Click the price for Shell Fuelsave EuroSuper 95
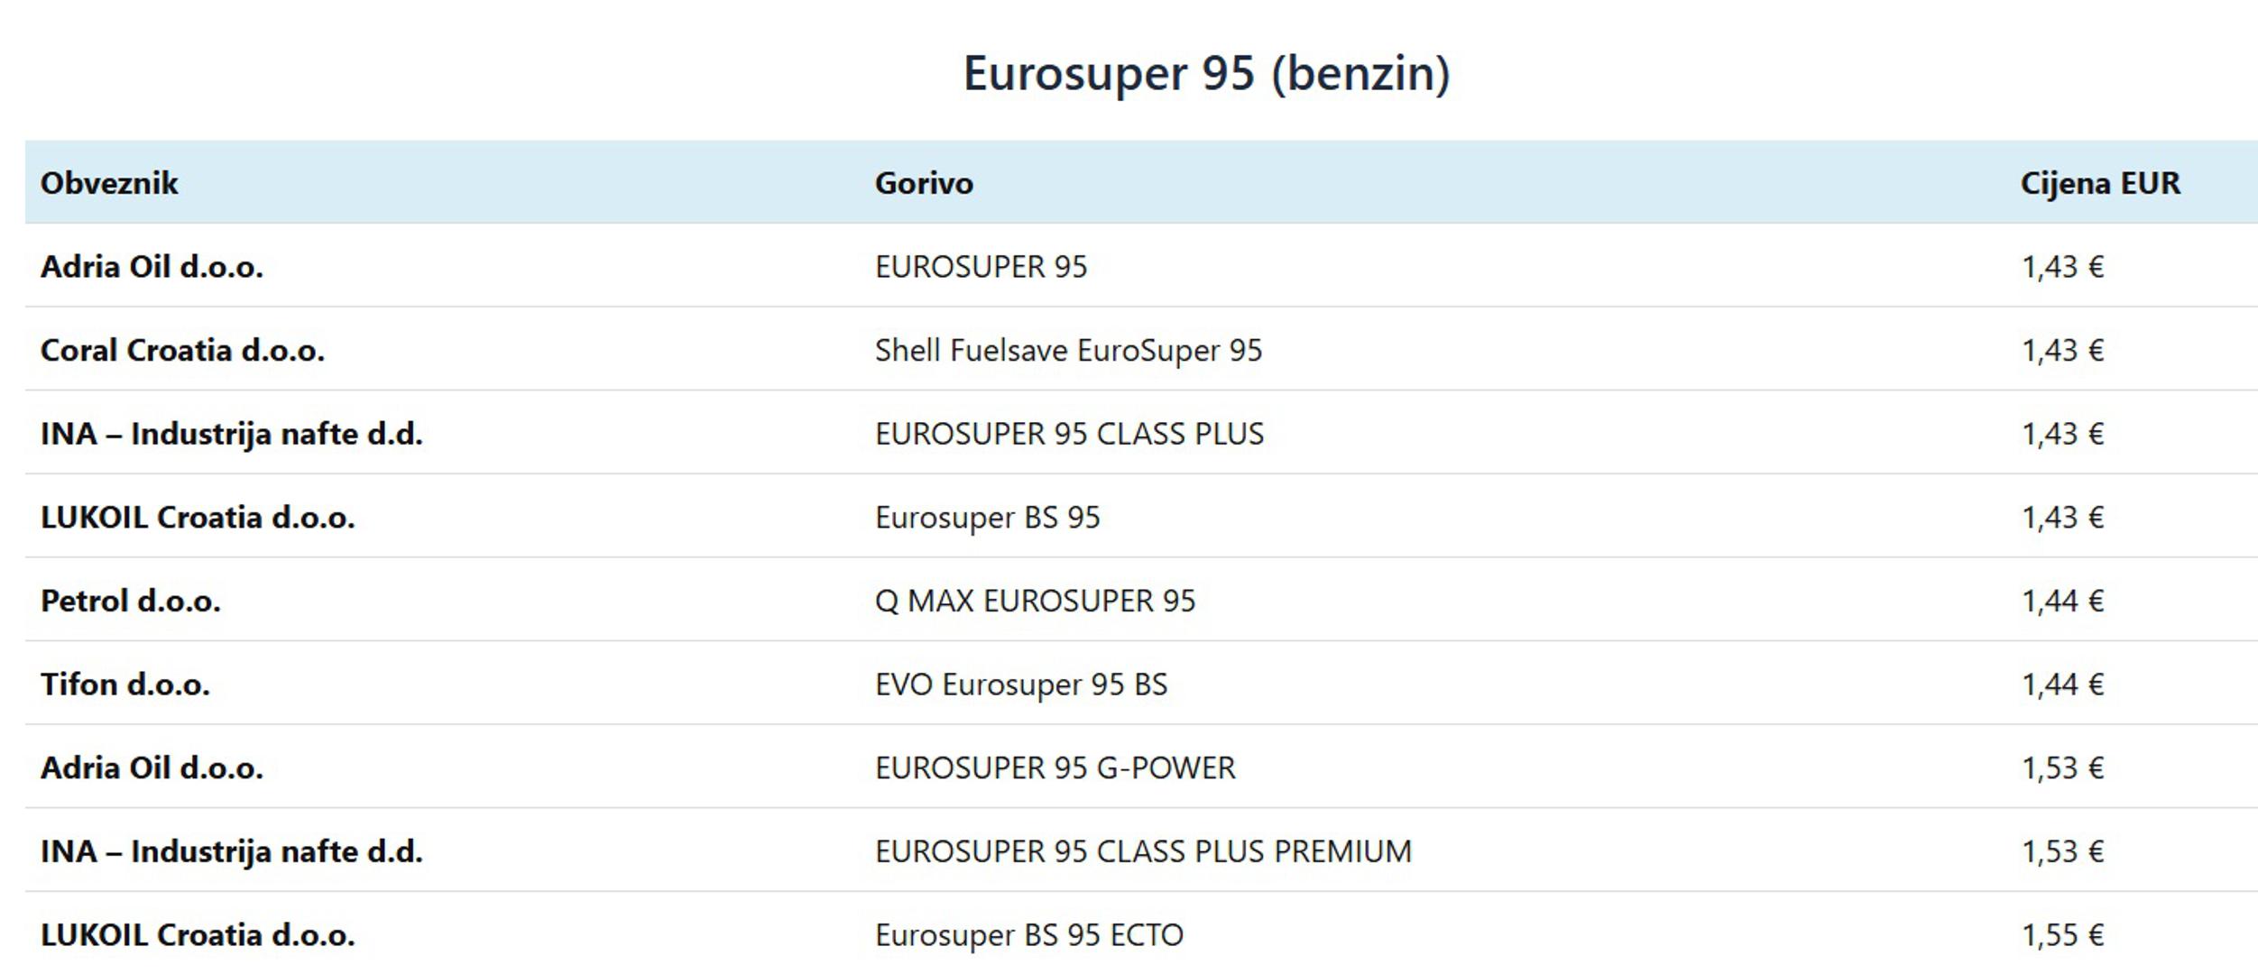This screenshot has width=2258, height=974. tap(2062, 350)
